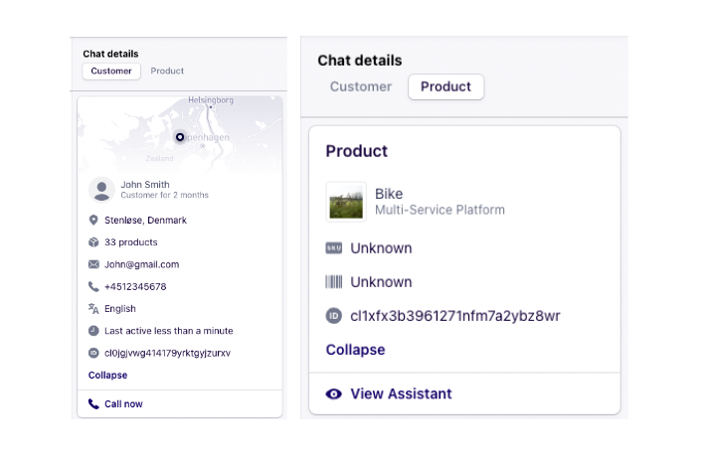Open the View Assistant link
The image size is (709, 464).
(401, 394)
